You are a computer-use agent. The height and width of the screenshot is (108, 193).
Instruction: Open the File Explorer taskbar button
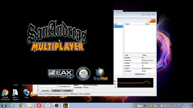(x=30, y=105)
